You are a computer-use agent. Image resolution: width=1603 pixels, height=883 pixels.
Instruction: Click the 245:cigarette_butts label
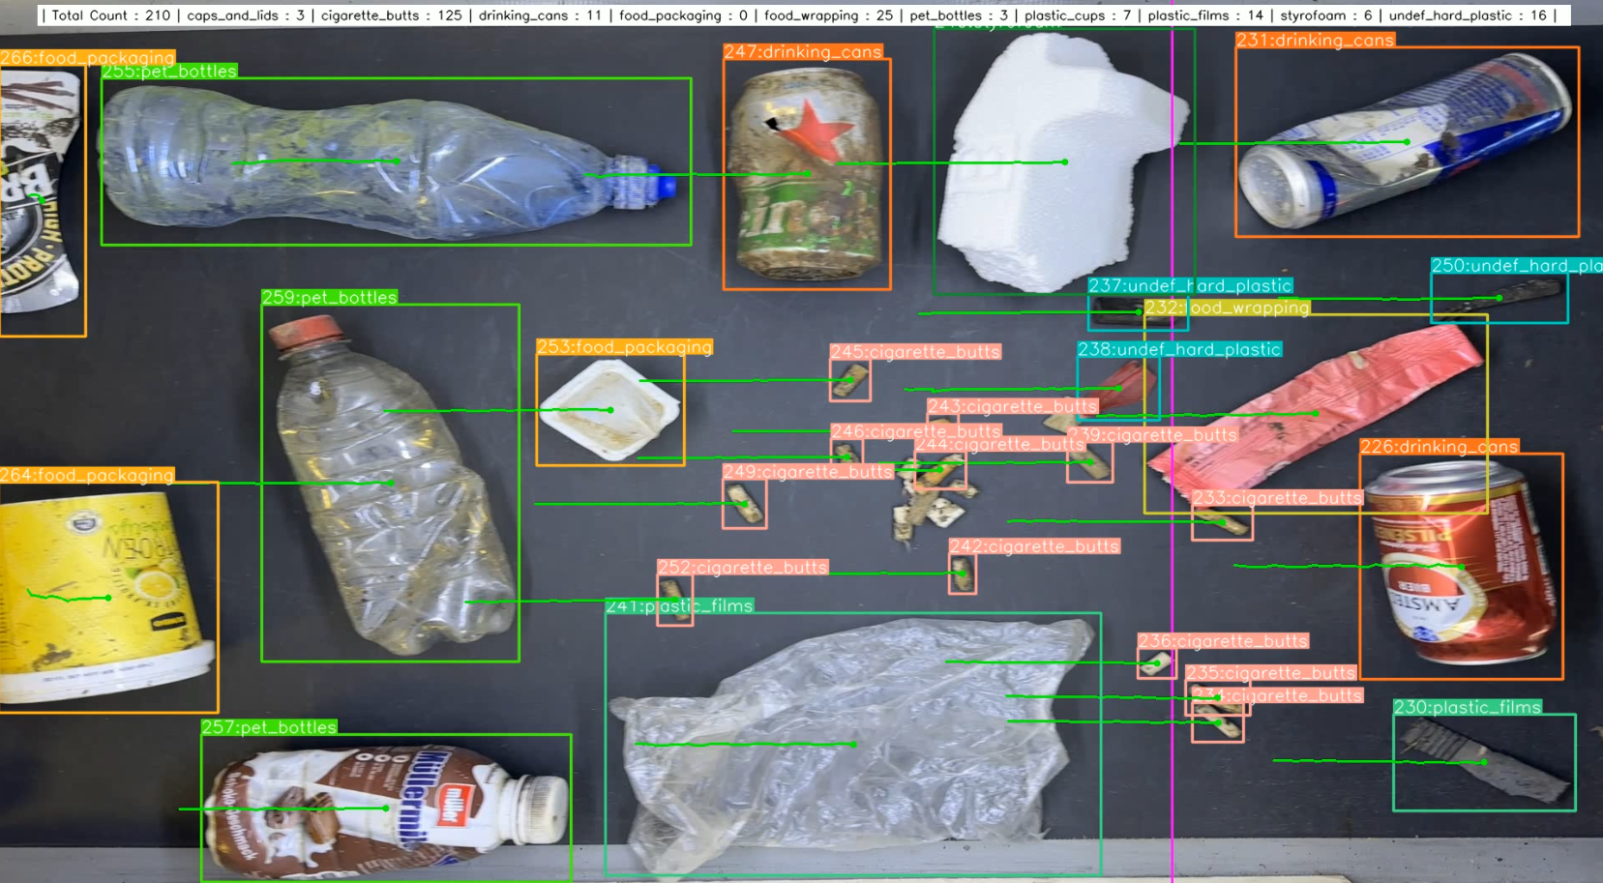click(914, 352)
